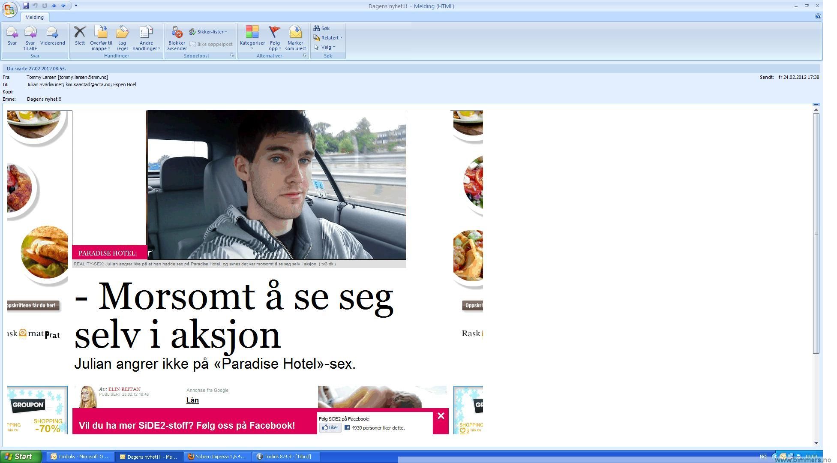This screenshot has height=463, width=837.
Task: Select the Melding ribbon tab
Action: tap(34, 17)
